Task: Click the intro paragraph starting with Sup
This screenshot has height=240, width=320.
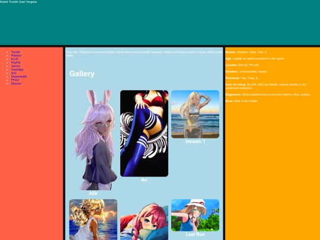Action: pyautogui.click(x=144, y=54)
